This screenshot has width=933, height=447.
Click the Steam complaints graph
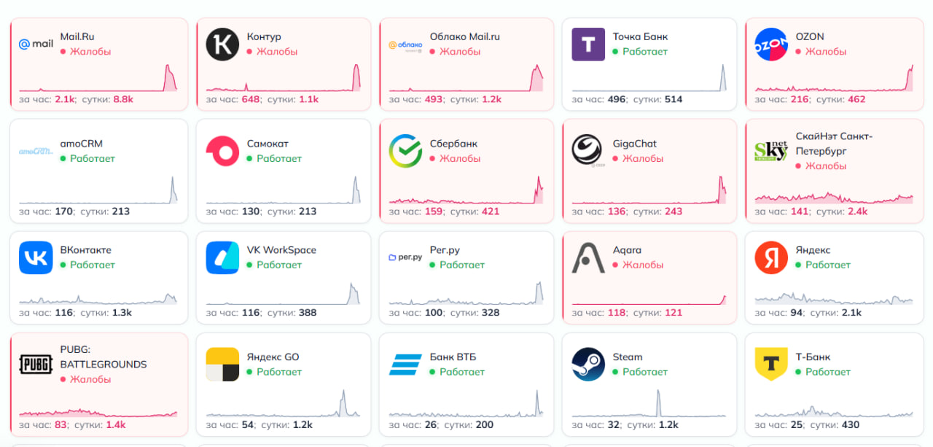click(x=649, y=403)
